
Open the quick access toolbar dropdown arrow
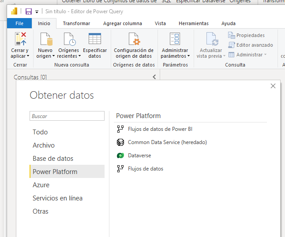(x=37, y=12)
